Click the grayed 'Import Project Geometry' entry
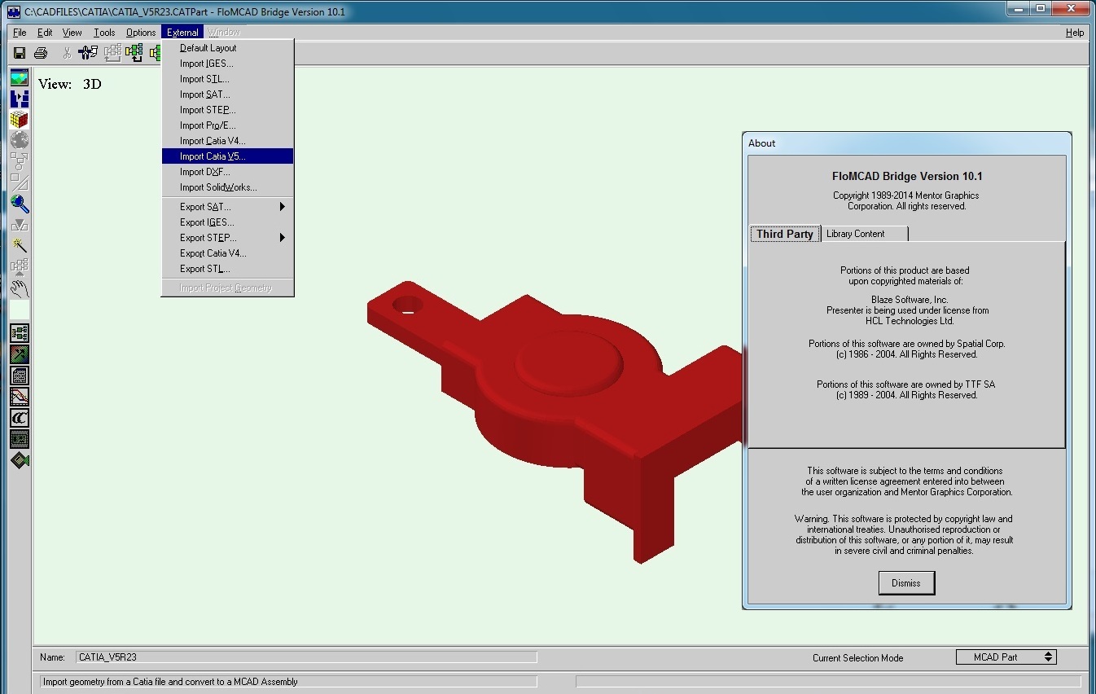 pyautogui.click(x=227, y=288)
